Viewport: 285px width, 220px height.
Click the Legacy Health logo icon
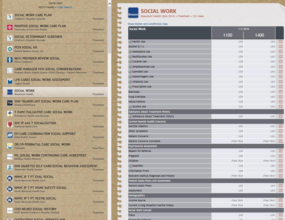tap(10, 81)
